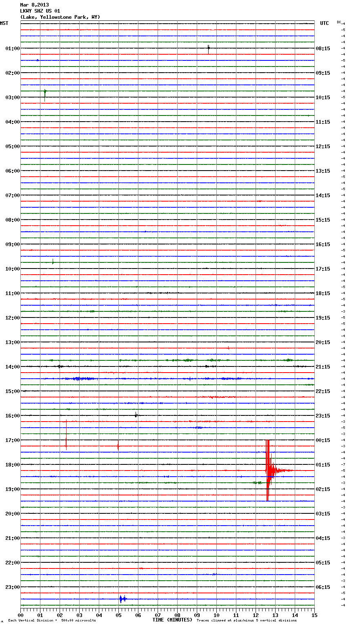Click the UTC "08:15" time label

[x=323, y=49]
